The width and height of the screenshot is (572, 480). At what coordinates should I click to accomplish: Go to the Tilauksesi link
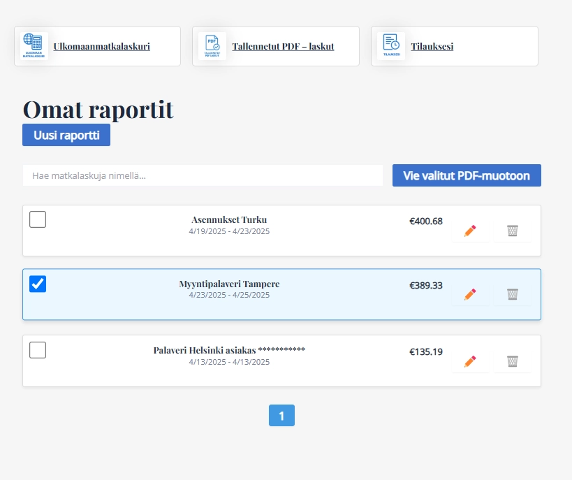tap(432, 46)
